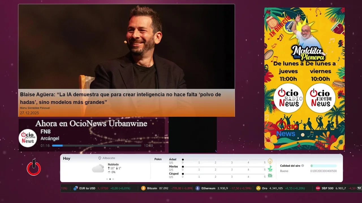
Task: Click the Oro price 4.341,105
Action: tap(276, 188)
